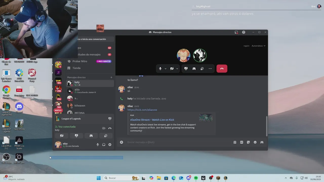Open Spotify from the taskbar
Viewport: 324px width, 182px height.
coord(196,178)
